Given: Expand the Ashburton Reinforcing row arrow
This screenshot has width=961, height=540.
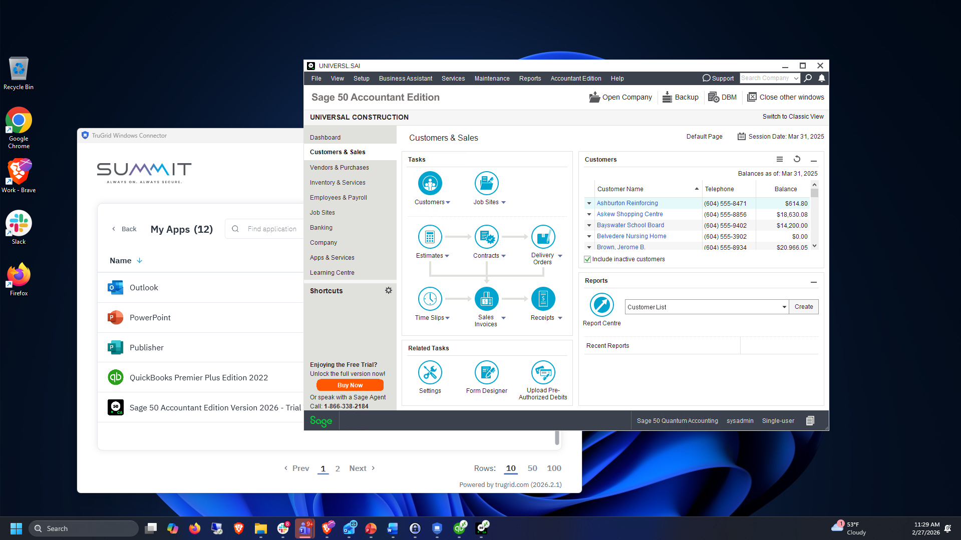Looking at the screenshot, I should 589,204.
